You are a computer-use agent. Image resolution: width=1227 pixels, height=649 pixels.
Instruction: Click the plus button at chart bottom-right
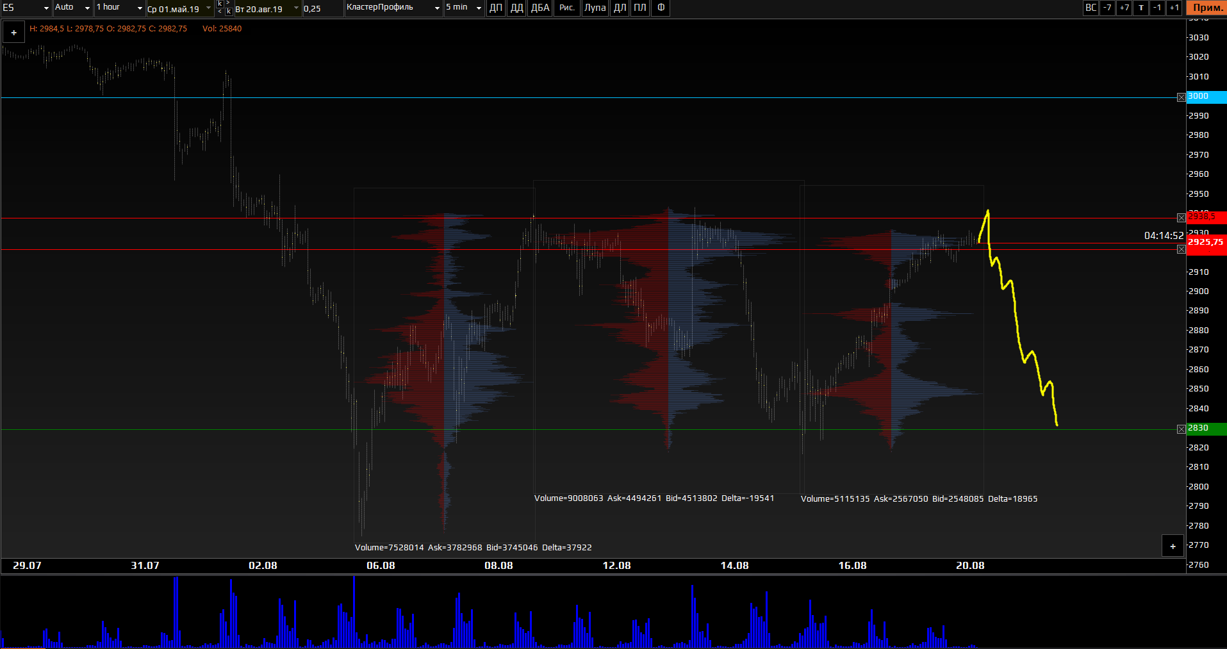(x=1173, y=546)
